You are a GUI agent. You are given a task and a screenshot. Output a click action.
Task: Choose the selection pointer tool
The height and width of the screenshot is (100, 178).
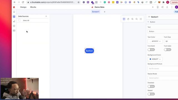pyautogui.click(x=124, y=19)
